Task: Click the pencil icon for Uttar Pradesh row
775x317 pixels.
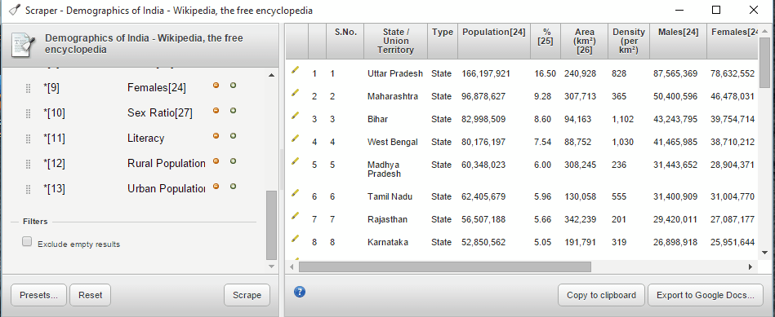Action: click(x=295, y=69)
